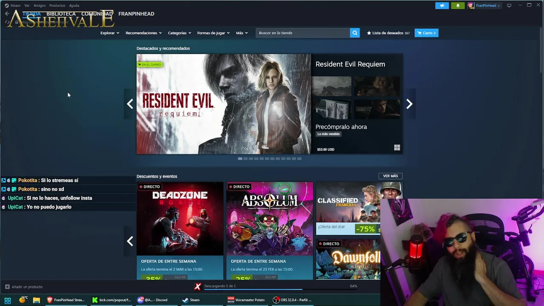Switch to the FRANPINHEAD profile tab

136,14
